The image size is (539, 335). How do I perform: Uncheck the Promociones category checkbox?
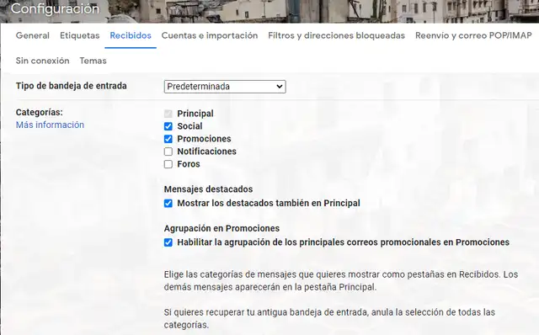click(x=168, y=139)
